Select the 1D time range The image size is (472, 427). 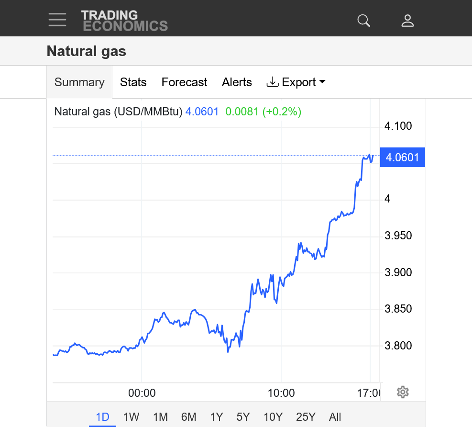pyautogui.click(x=102, y=417)
